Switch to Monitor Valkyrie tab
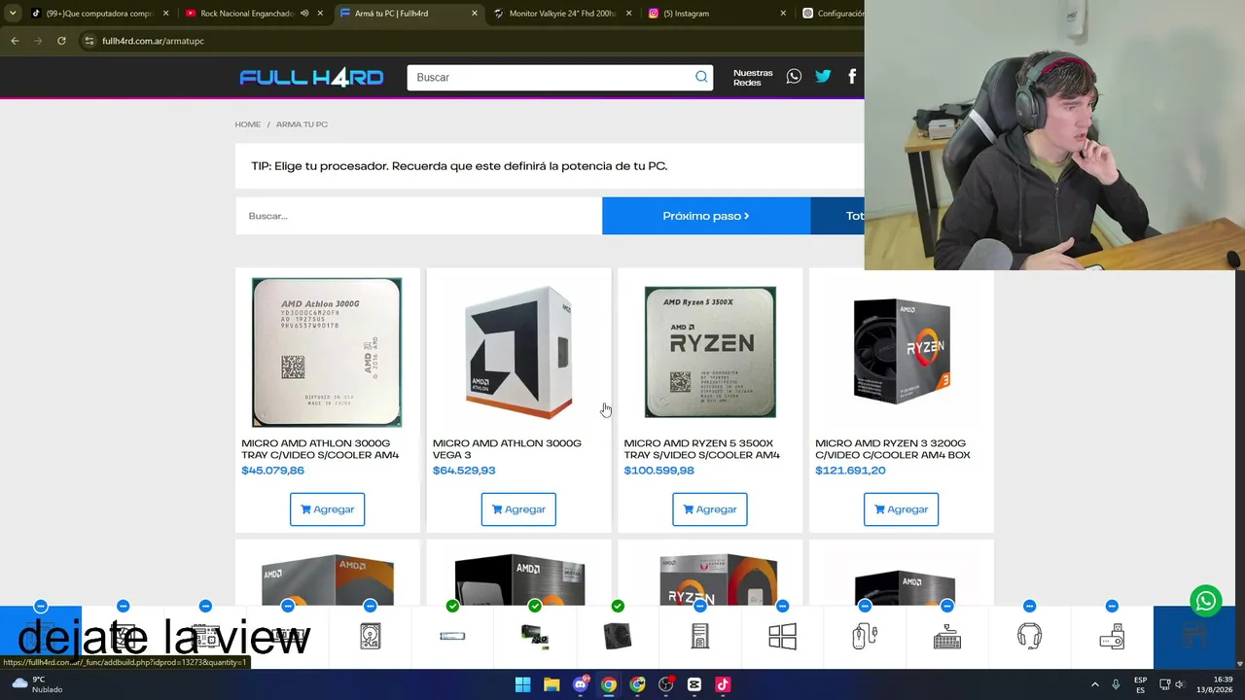Screen dimensions: 1245x700 [562, 14]
